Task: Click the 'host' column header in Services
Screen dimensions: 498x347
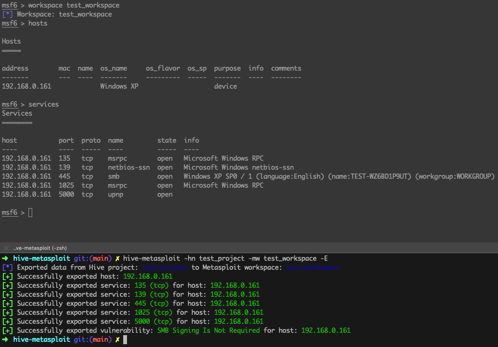Action: (9, 140)
